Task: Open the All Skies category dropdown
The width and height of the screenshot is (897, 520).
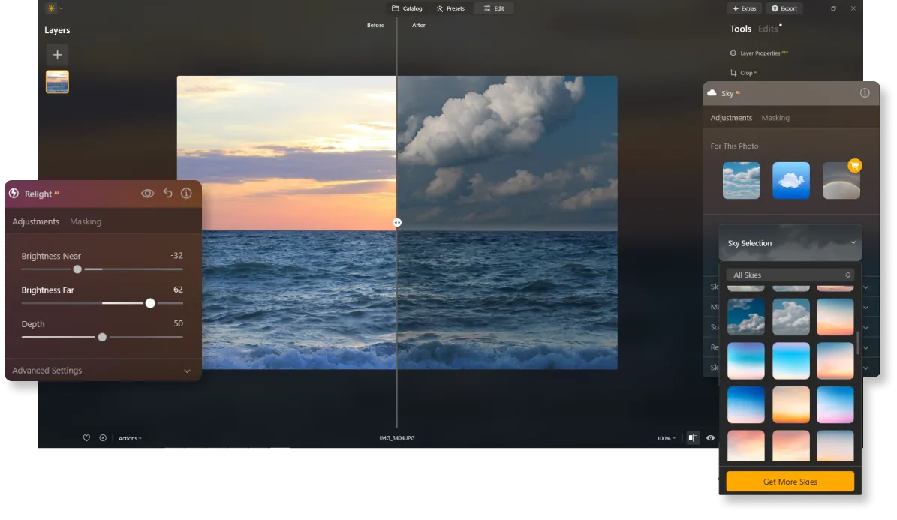Action: (790, 275)
